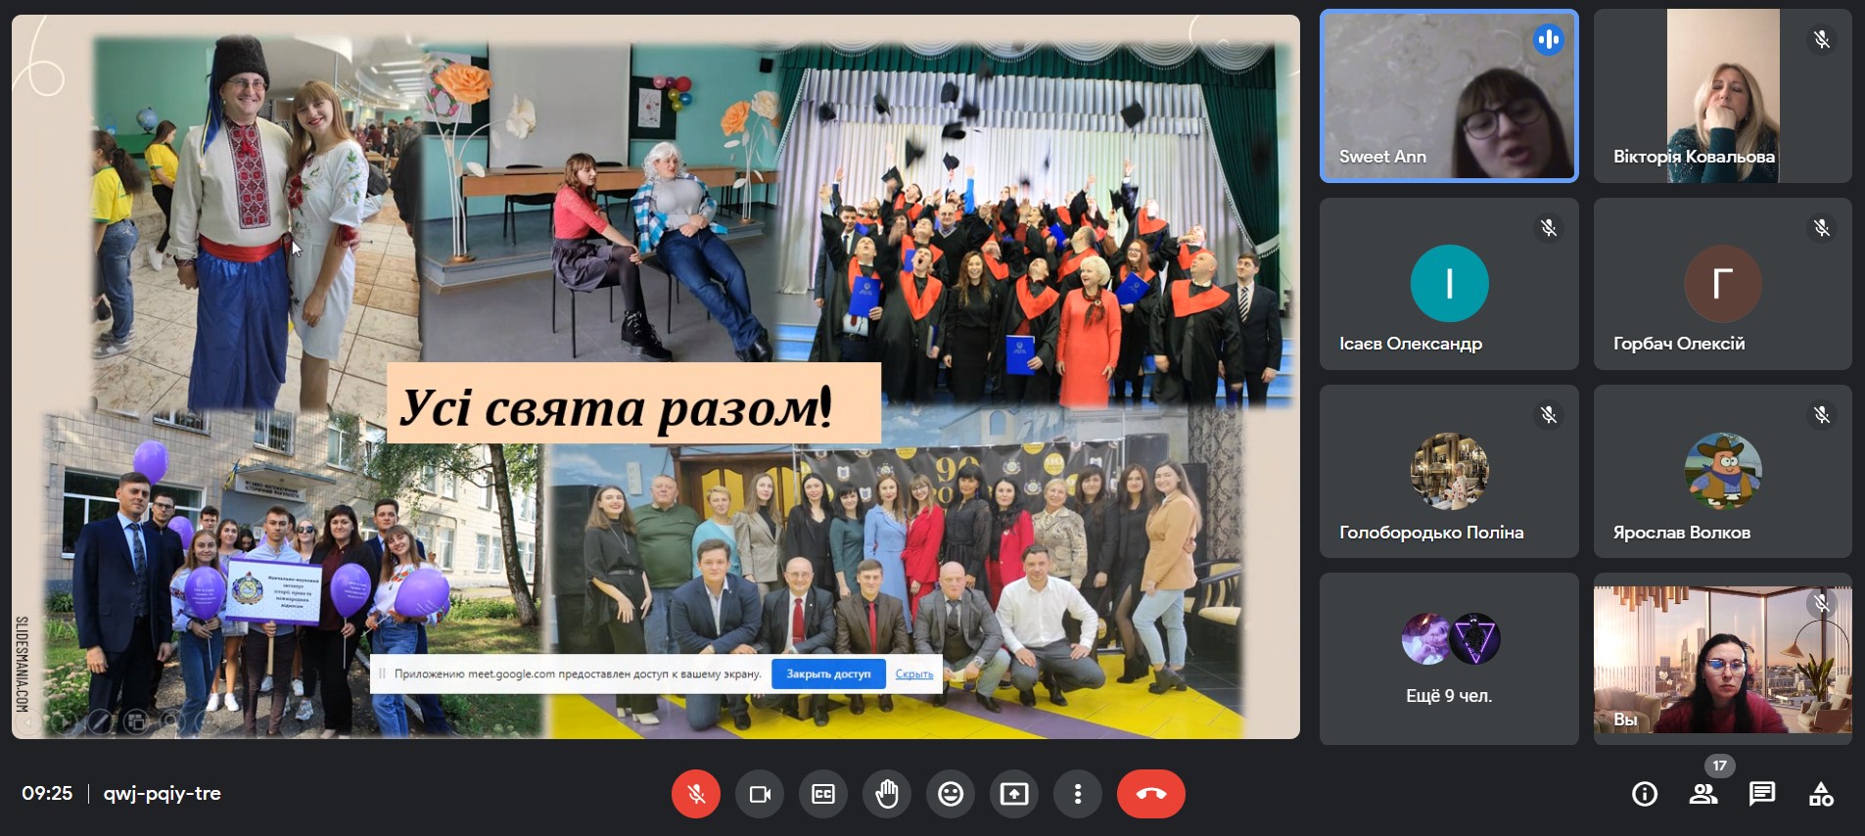Raise your hand in the meeting
The image size is (1865, 836).
[887, 794]
